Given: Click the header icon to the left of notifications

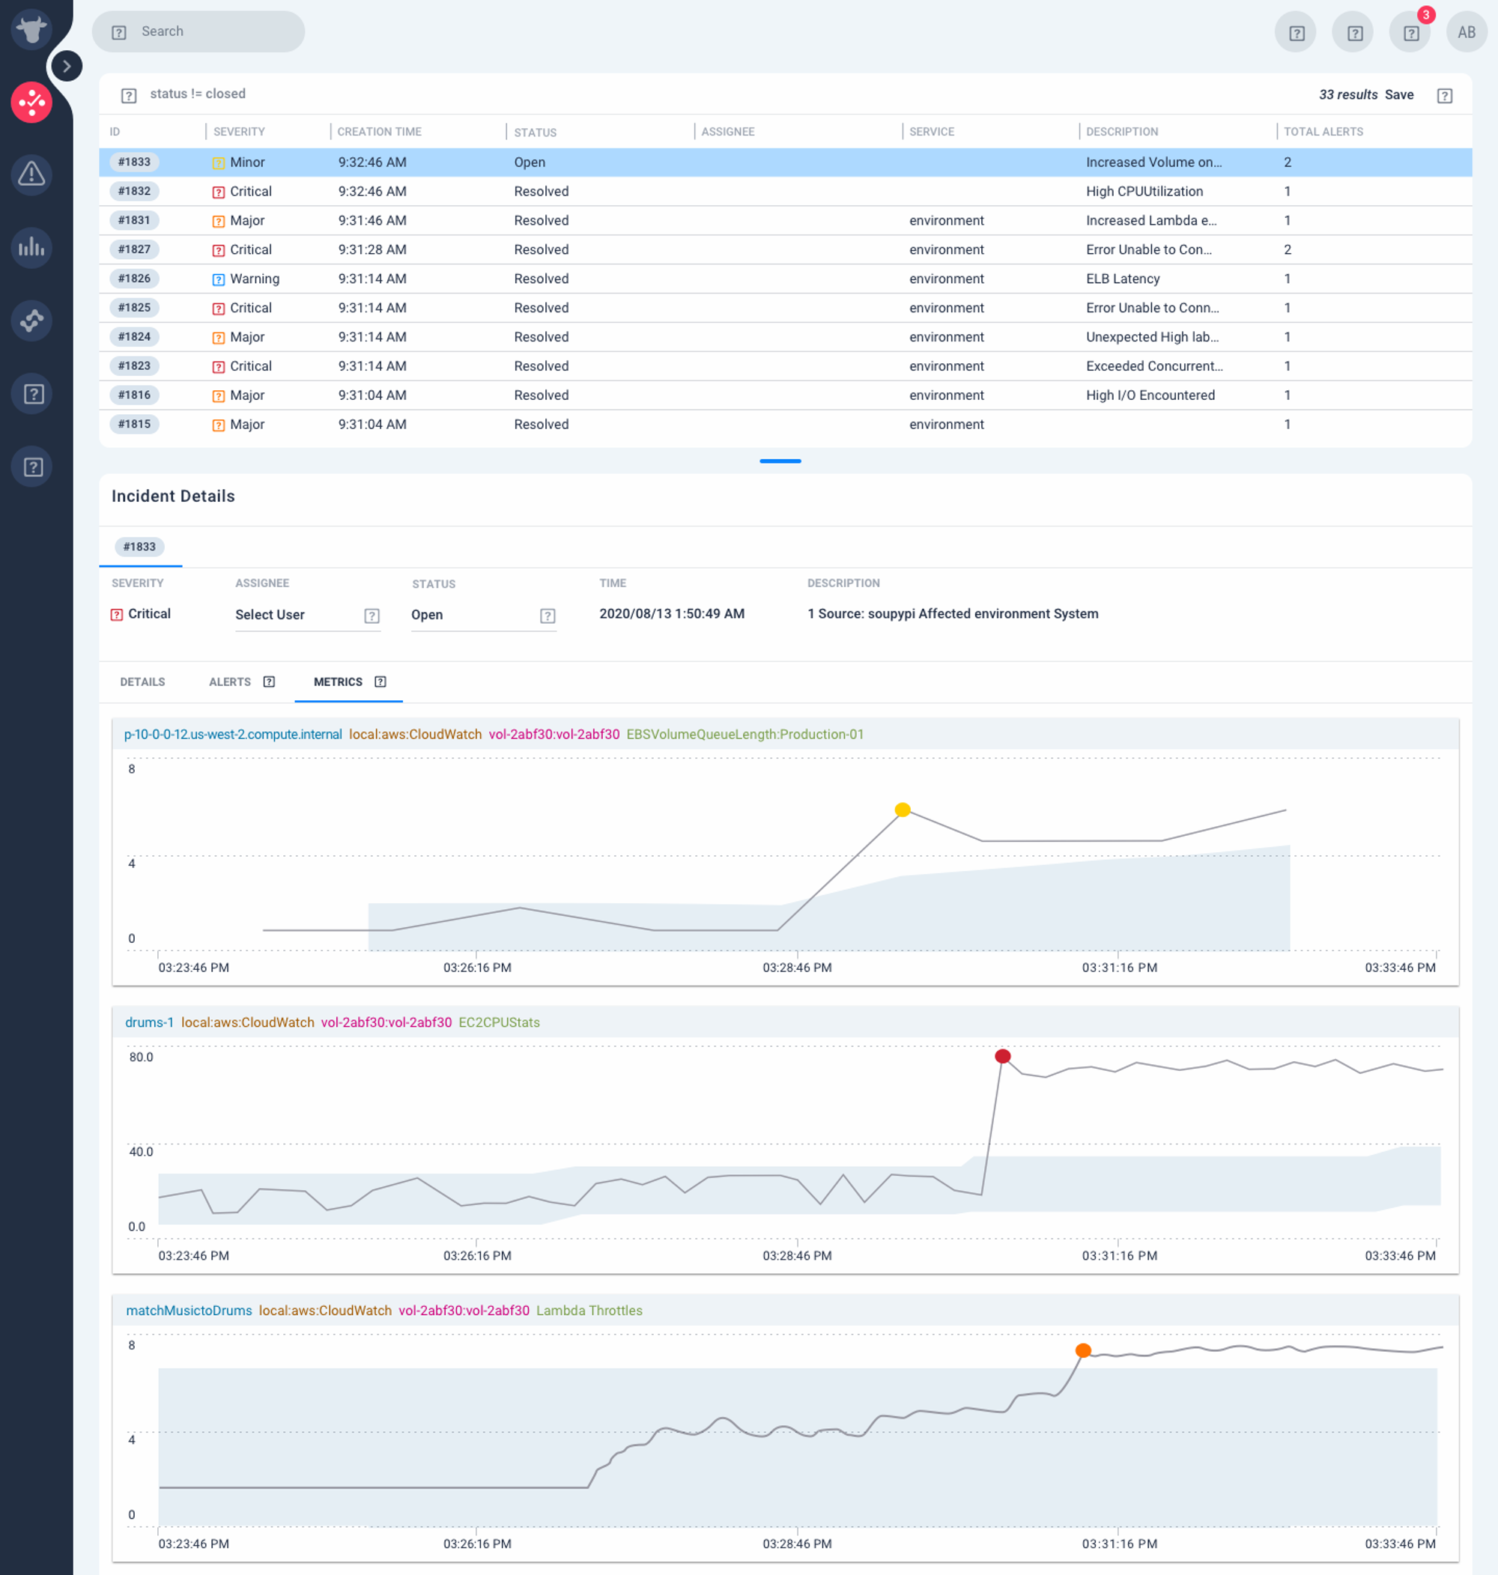Looking at the screenshot, I should (x=1354, y=32).
